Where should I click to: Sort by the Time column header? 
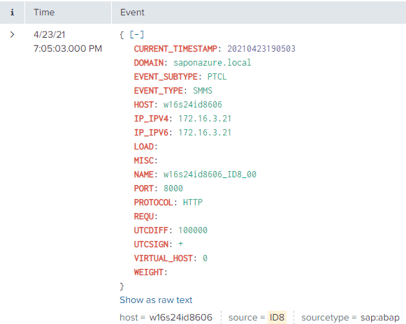[44, 13]
